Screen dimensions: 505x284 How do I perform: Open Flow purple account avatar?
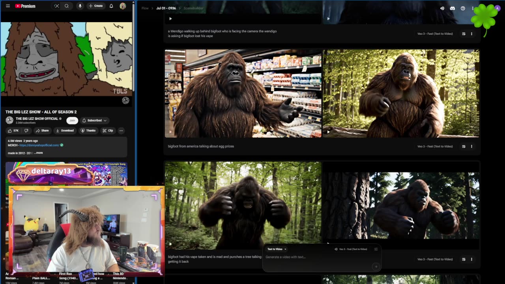497,8
